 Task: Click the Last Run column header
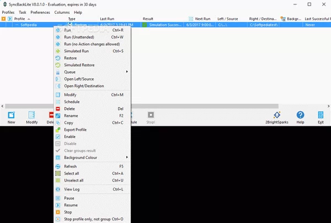108,19
